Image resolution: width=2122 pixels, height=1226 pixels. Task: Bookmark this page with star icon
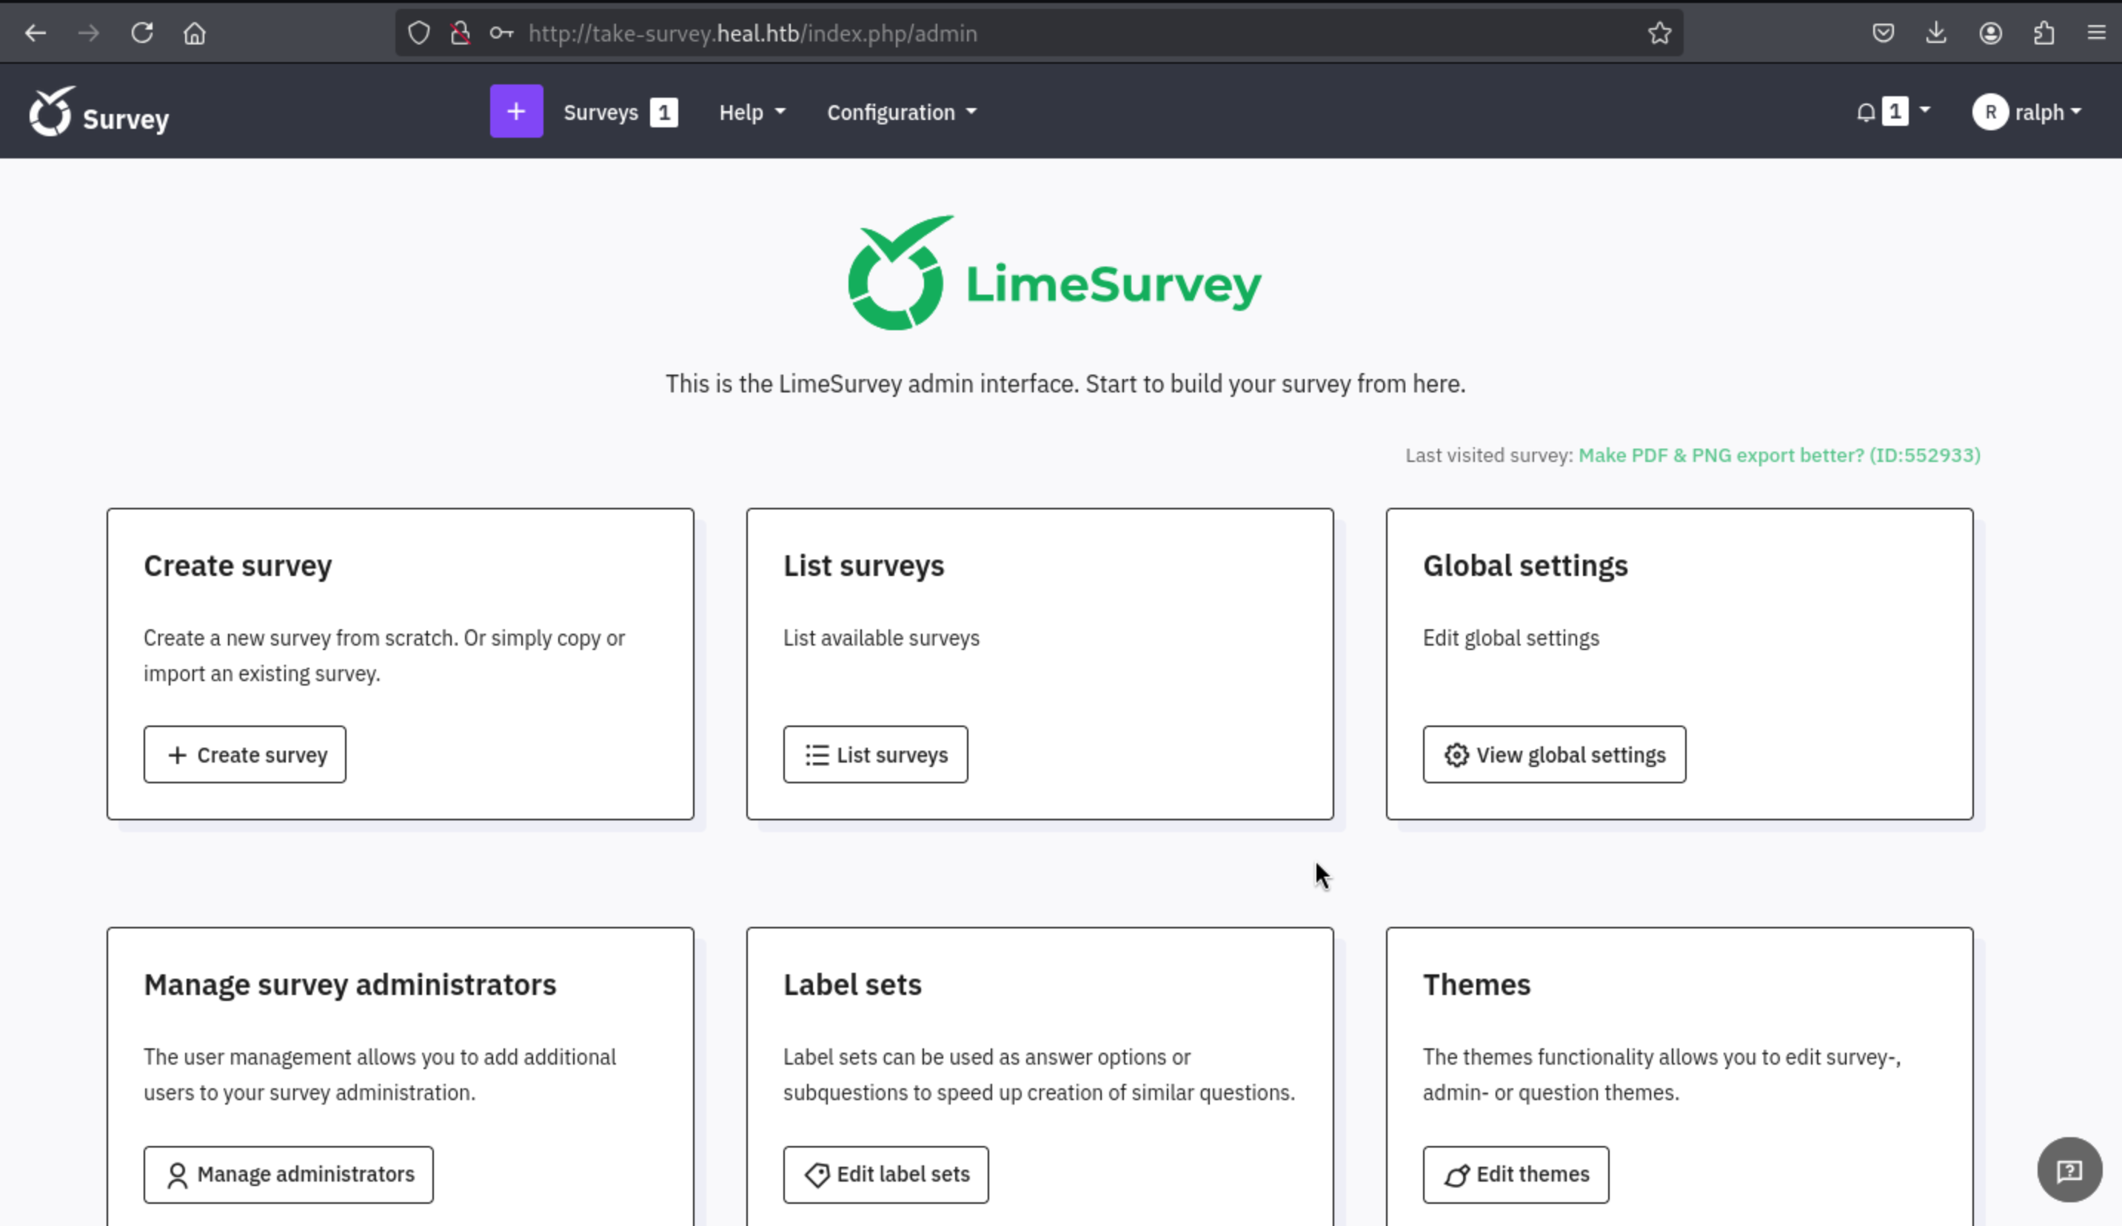[x=1659, y=33]
